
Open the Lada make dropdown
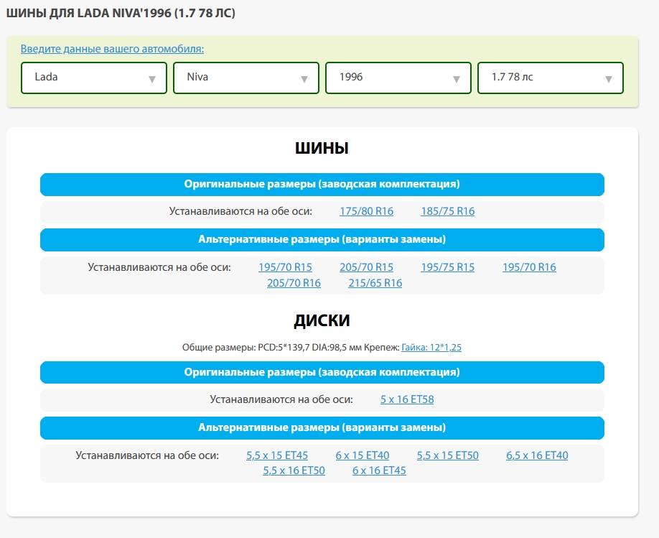[x=94, y=78]
